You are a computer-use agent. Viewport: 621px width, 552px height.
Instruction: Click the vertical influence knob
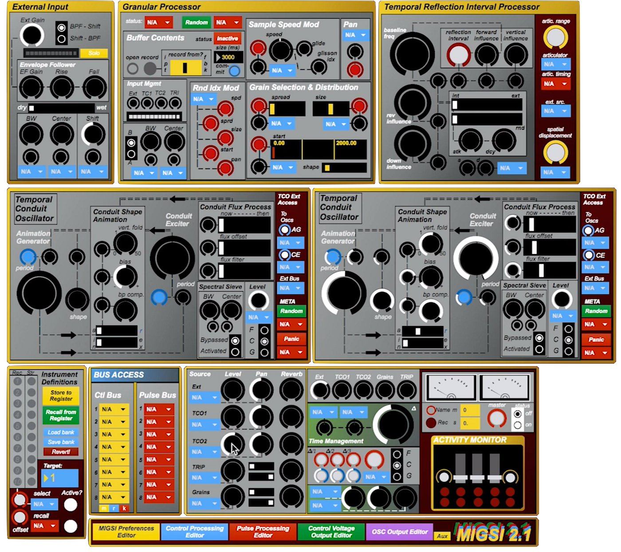(x=515, y=55)
